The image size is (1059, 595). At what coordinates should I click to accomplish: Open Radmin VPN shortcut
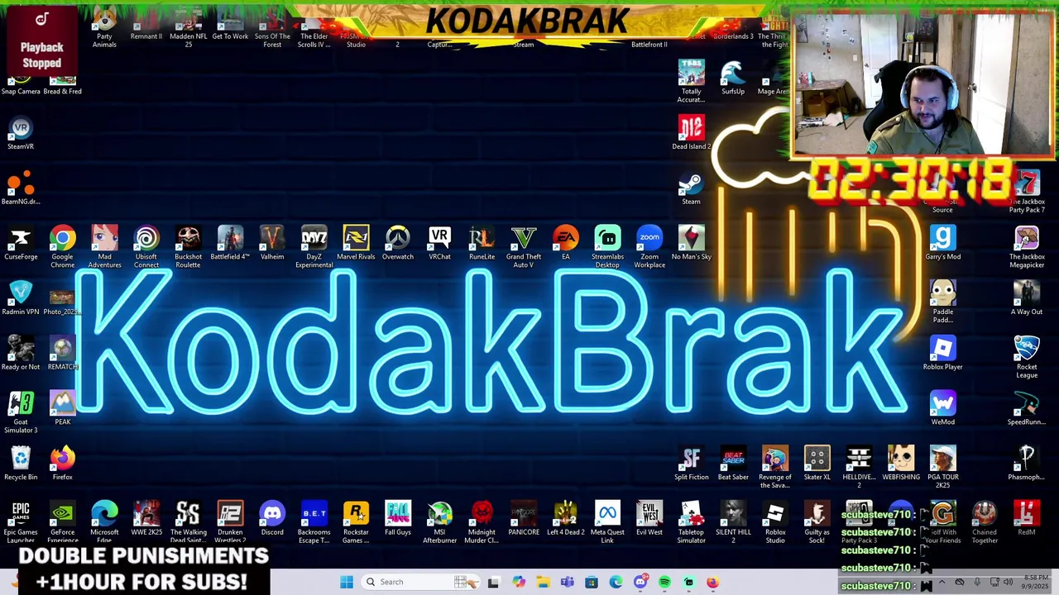(21, 299)
